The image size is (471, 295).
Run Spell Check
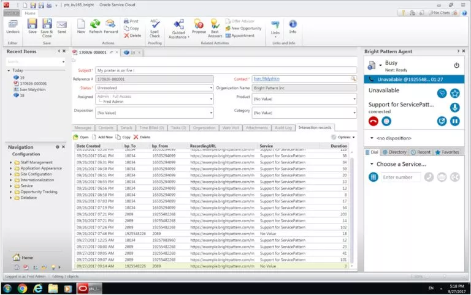tap(155, 28)
